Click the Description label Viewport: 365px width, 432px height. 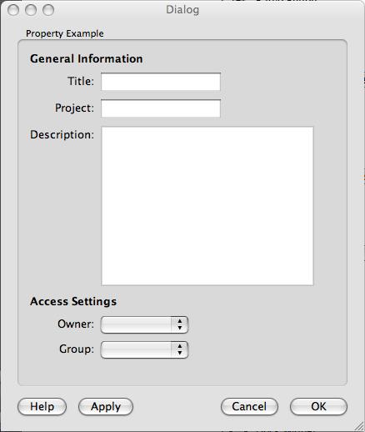62,134
